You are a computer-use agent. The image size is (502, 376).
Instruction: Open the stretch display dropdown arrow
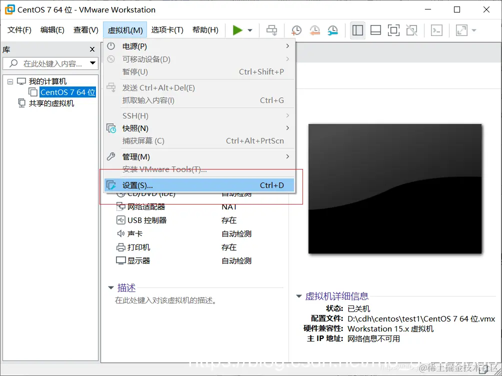[x=474, y=30]
